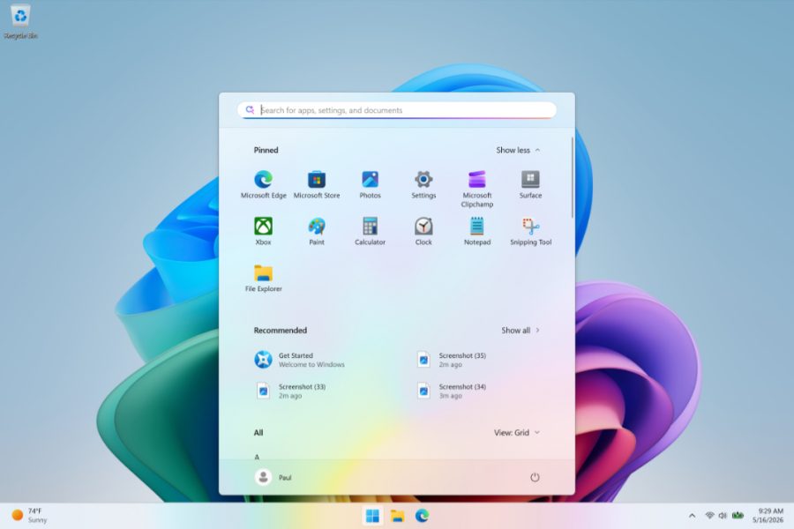Open the View: Grid dropdown
Image resolution: width=794 pixels, height=529 pixels.
coord(517,432)
